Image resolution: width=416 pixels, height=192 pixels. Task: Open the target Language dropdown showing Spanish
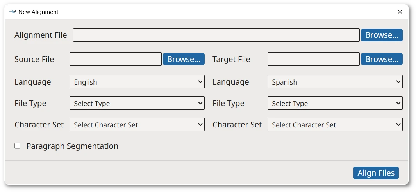pyautogui.click(x=335, y=82)
